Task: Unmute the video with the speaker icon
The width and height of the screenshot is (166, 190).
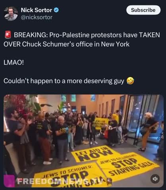Action: 155,179
